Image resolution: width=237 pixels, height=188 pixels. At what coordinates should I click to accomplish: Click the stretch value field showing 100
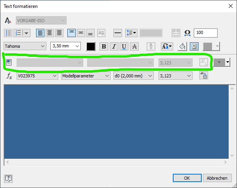click(206, 33)
